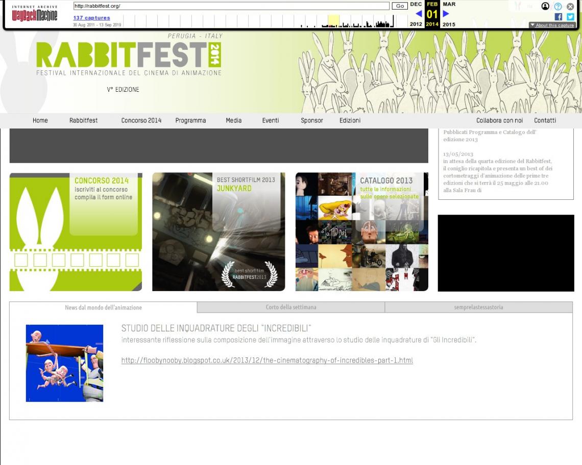Go to next capture blue arrow
The width and height of the screenshot is (582, 465).
click(446, 14)
